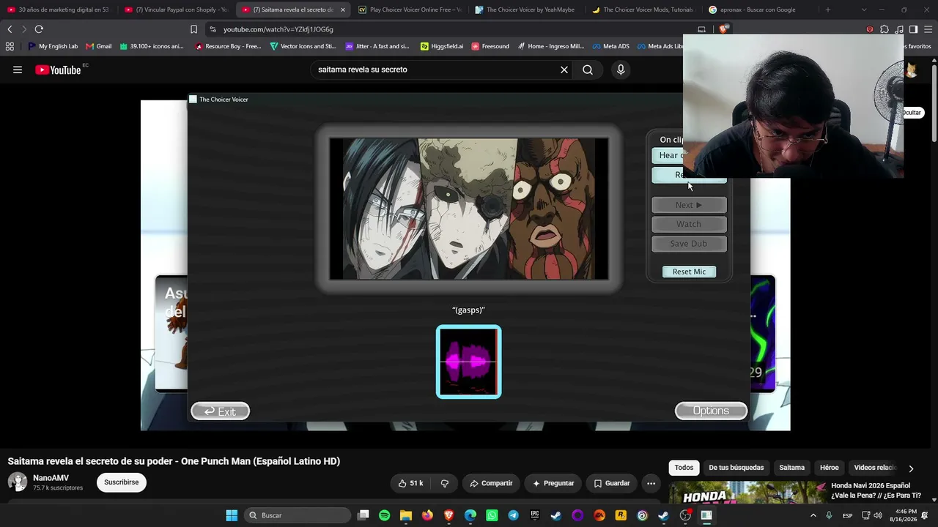The width and height of the screenshot is (938, 527).
Task: Open Epic Games Launcher from the taskbar
Action: [534, 515]
